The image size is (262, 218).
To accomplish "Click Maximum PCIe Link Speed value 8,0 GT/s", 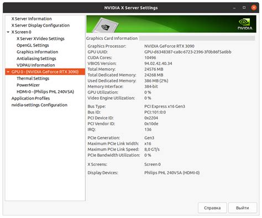I will pos(152,149).
